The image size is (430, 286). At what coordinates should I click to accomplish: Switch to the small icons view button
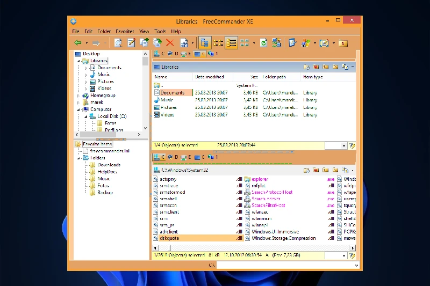218,43
